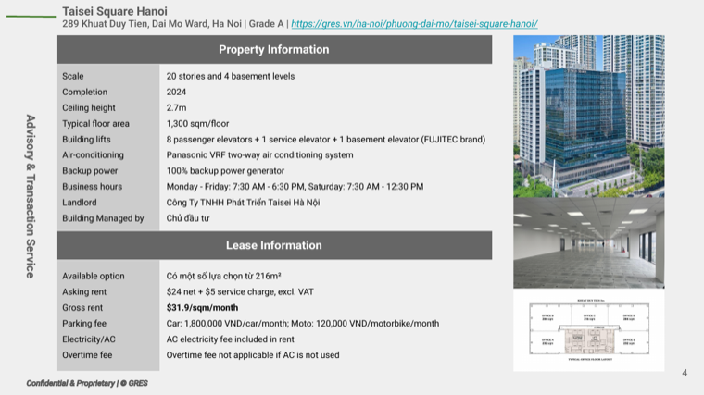Click 'Overtime fee not applicable if AC is not used'
Screen dimensions: 704x395
point(253,355)
